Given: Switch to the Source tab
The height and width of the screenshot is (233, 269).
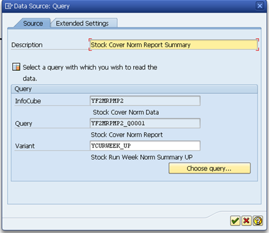Looking at the screenshot, I should (x=33, y=23).
